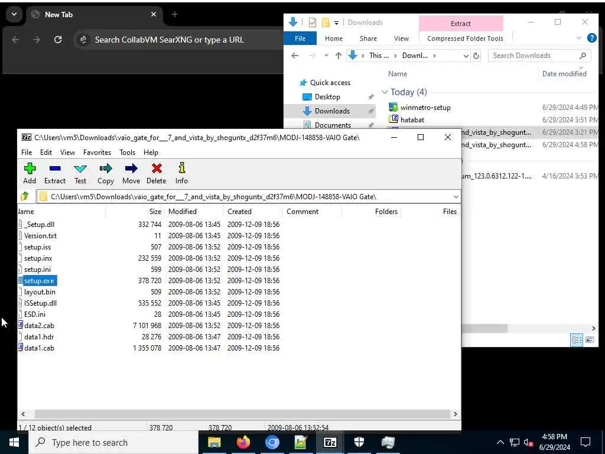Switch to Explorer Home ribbon tab
The height and width of the screenshot is (454, 605).
[x=334, y=38]
